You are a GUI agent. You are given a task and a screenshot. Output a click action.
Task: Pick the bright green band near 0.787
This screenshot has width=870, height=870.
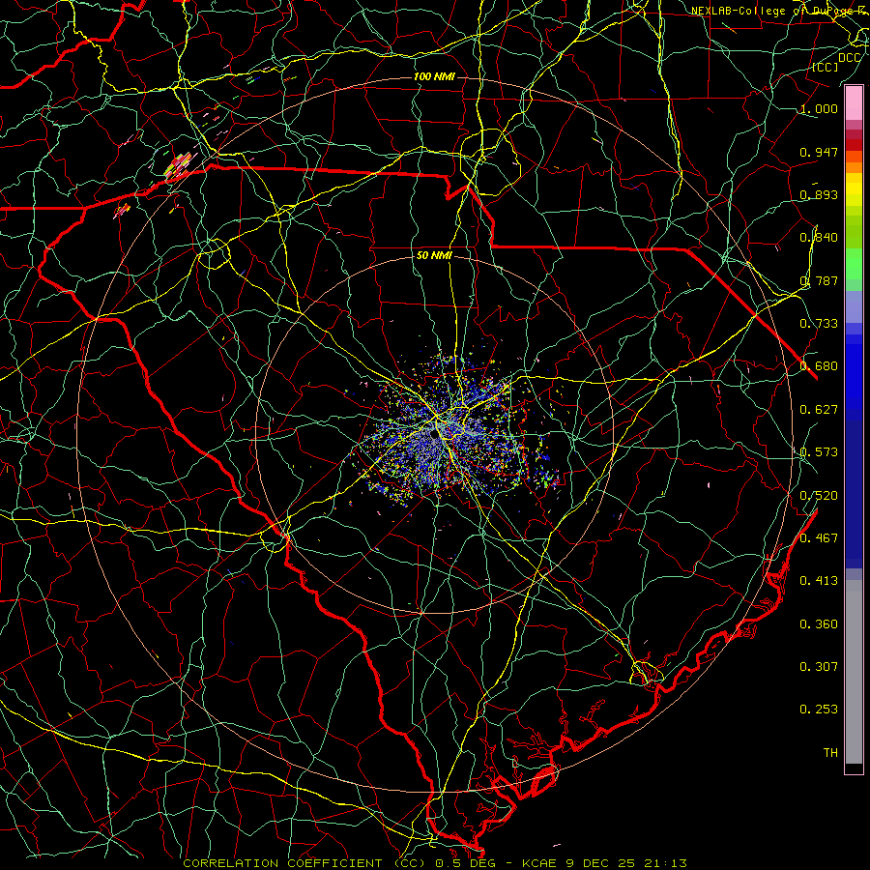coord(854,264)
